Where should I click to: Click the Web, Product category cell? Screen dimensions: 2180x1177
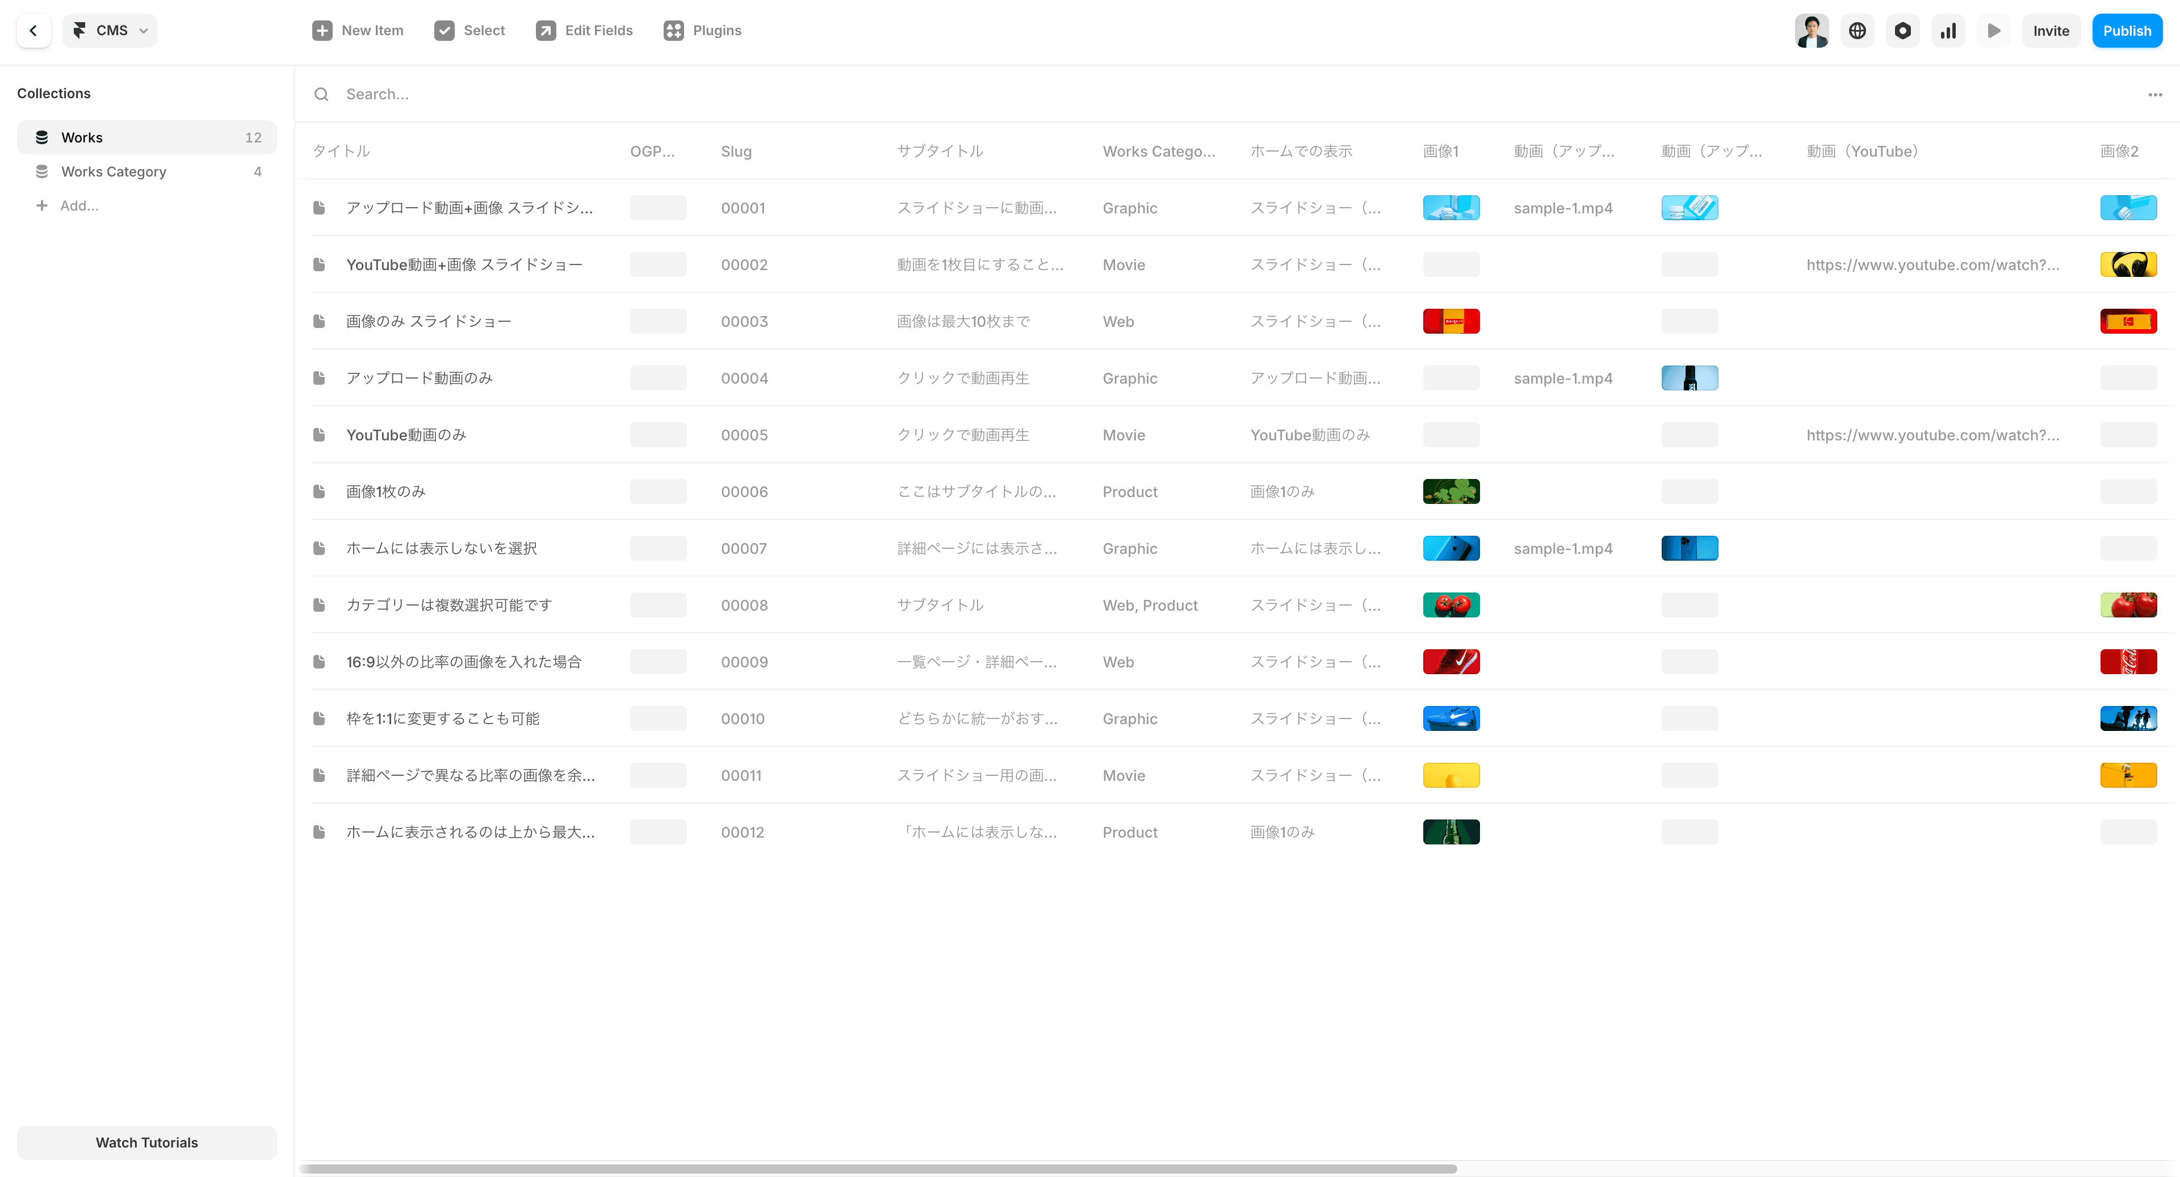click(x=1150, y=604)
